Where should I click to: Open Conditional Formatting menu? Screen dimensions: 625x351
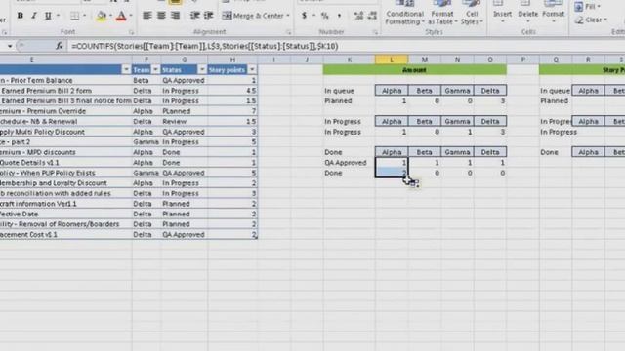tap(404, 13)
